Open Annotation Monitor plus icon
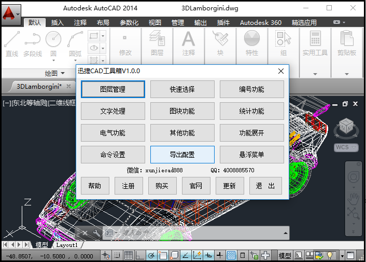Viewport: 366px width, 262px height. click(265, 255)
